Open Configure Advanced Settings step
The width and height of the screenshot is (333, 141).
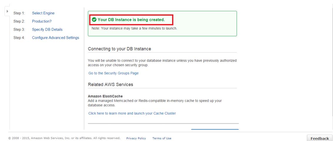pos(55,38)
